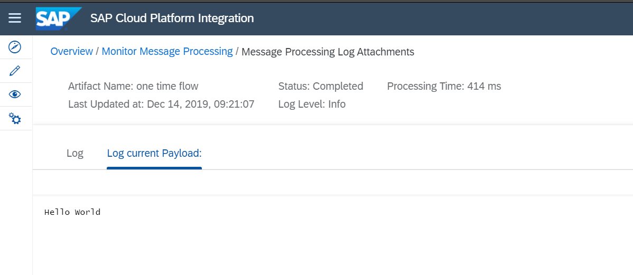Click the Processing Time 414 ms value
The width and height of the screenshot is (633, 275).
(x=444, y=86)
